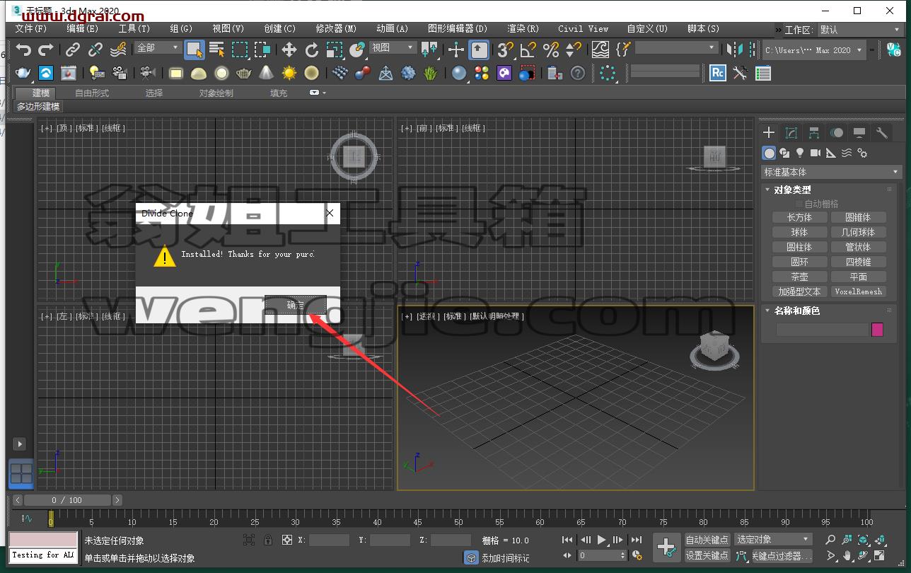Open the project path dropdown

coord(814,50)
